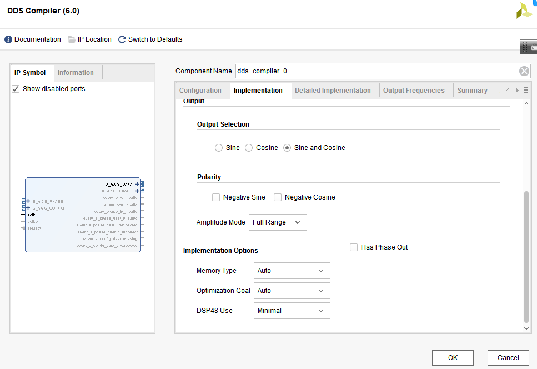Screen dimensions: 537x369
Task: Select the Cosine output radio button
Action: click(x=249, y=148)
